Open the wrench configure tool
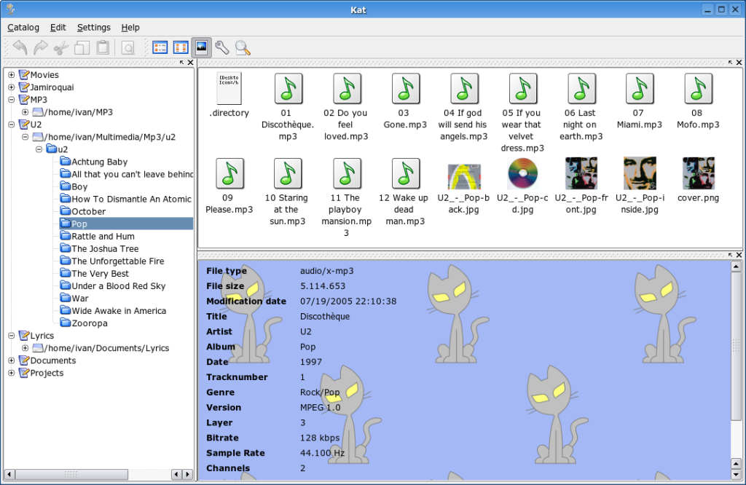 pyautogui.click(x=221, y=47)
